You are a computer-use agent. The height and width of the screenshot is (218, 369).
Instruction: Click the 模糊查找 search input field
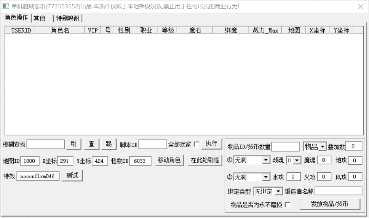click(46, 145)
